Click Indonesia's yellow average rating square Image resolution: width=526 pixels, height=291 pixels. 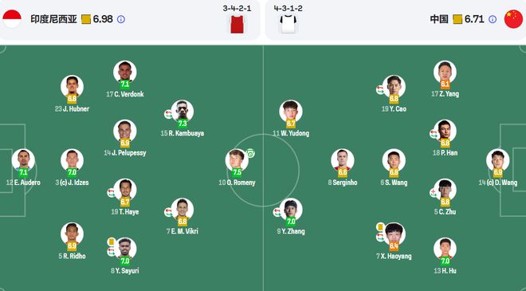(x=86, y=19)
